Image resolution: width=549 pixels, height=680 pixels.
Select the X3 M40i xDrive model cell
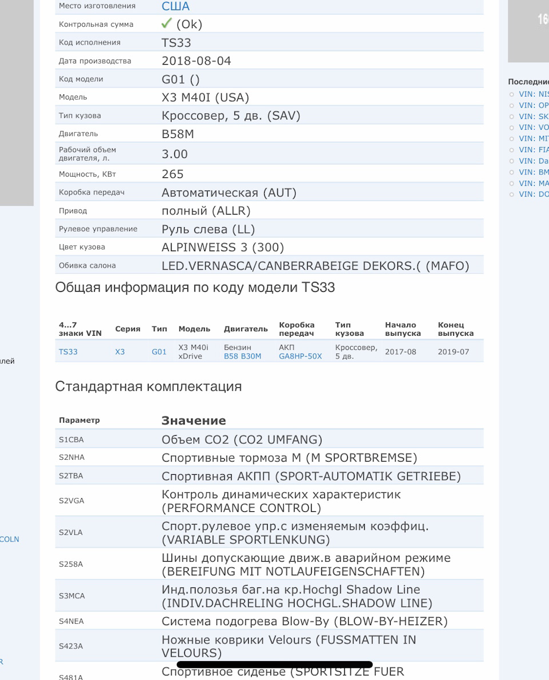pos(193,352)
